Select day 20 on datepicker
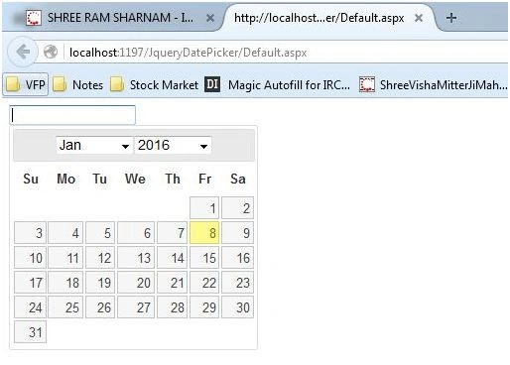The width and height of the screenshot is (510, 365). pyautogui.click(x=136, y=283)
